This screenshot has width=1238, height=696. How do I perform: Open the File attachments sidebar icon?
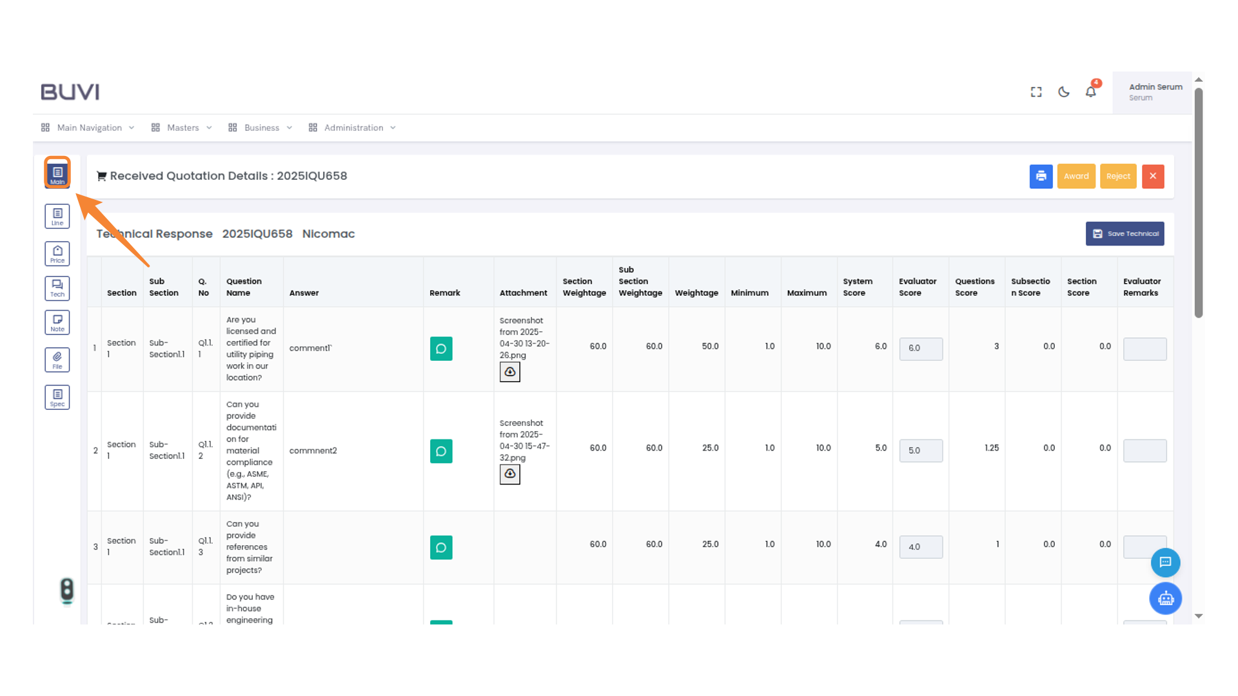tap(57, 360)
